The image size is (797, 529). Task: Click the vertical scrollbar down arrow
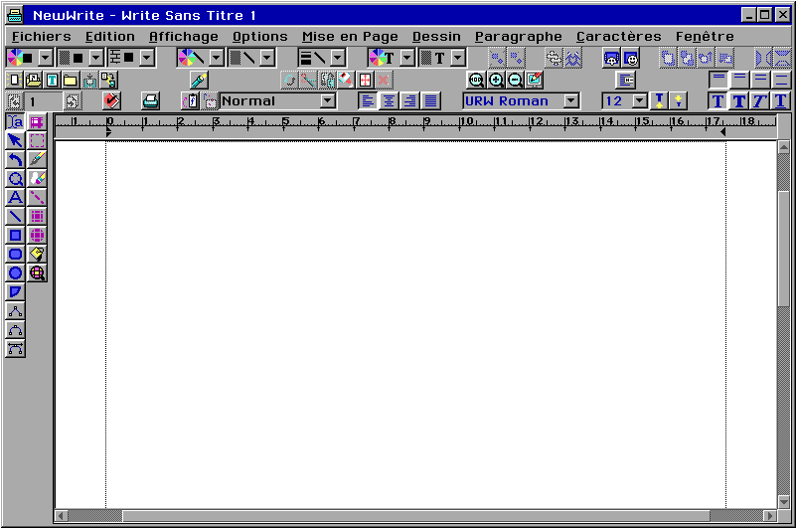coord(783,502)
